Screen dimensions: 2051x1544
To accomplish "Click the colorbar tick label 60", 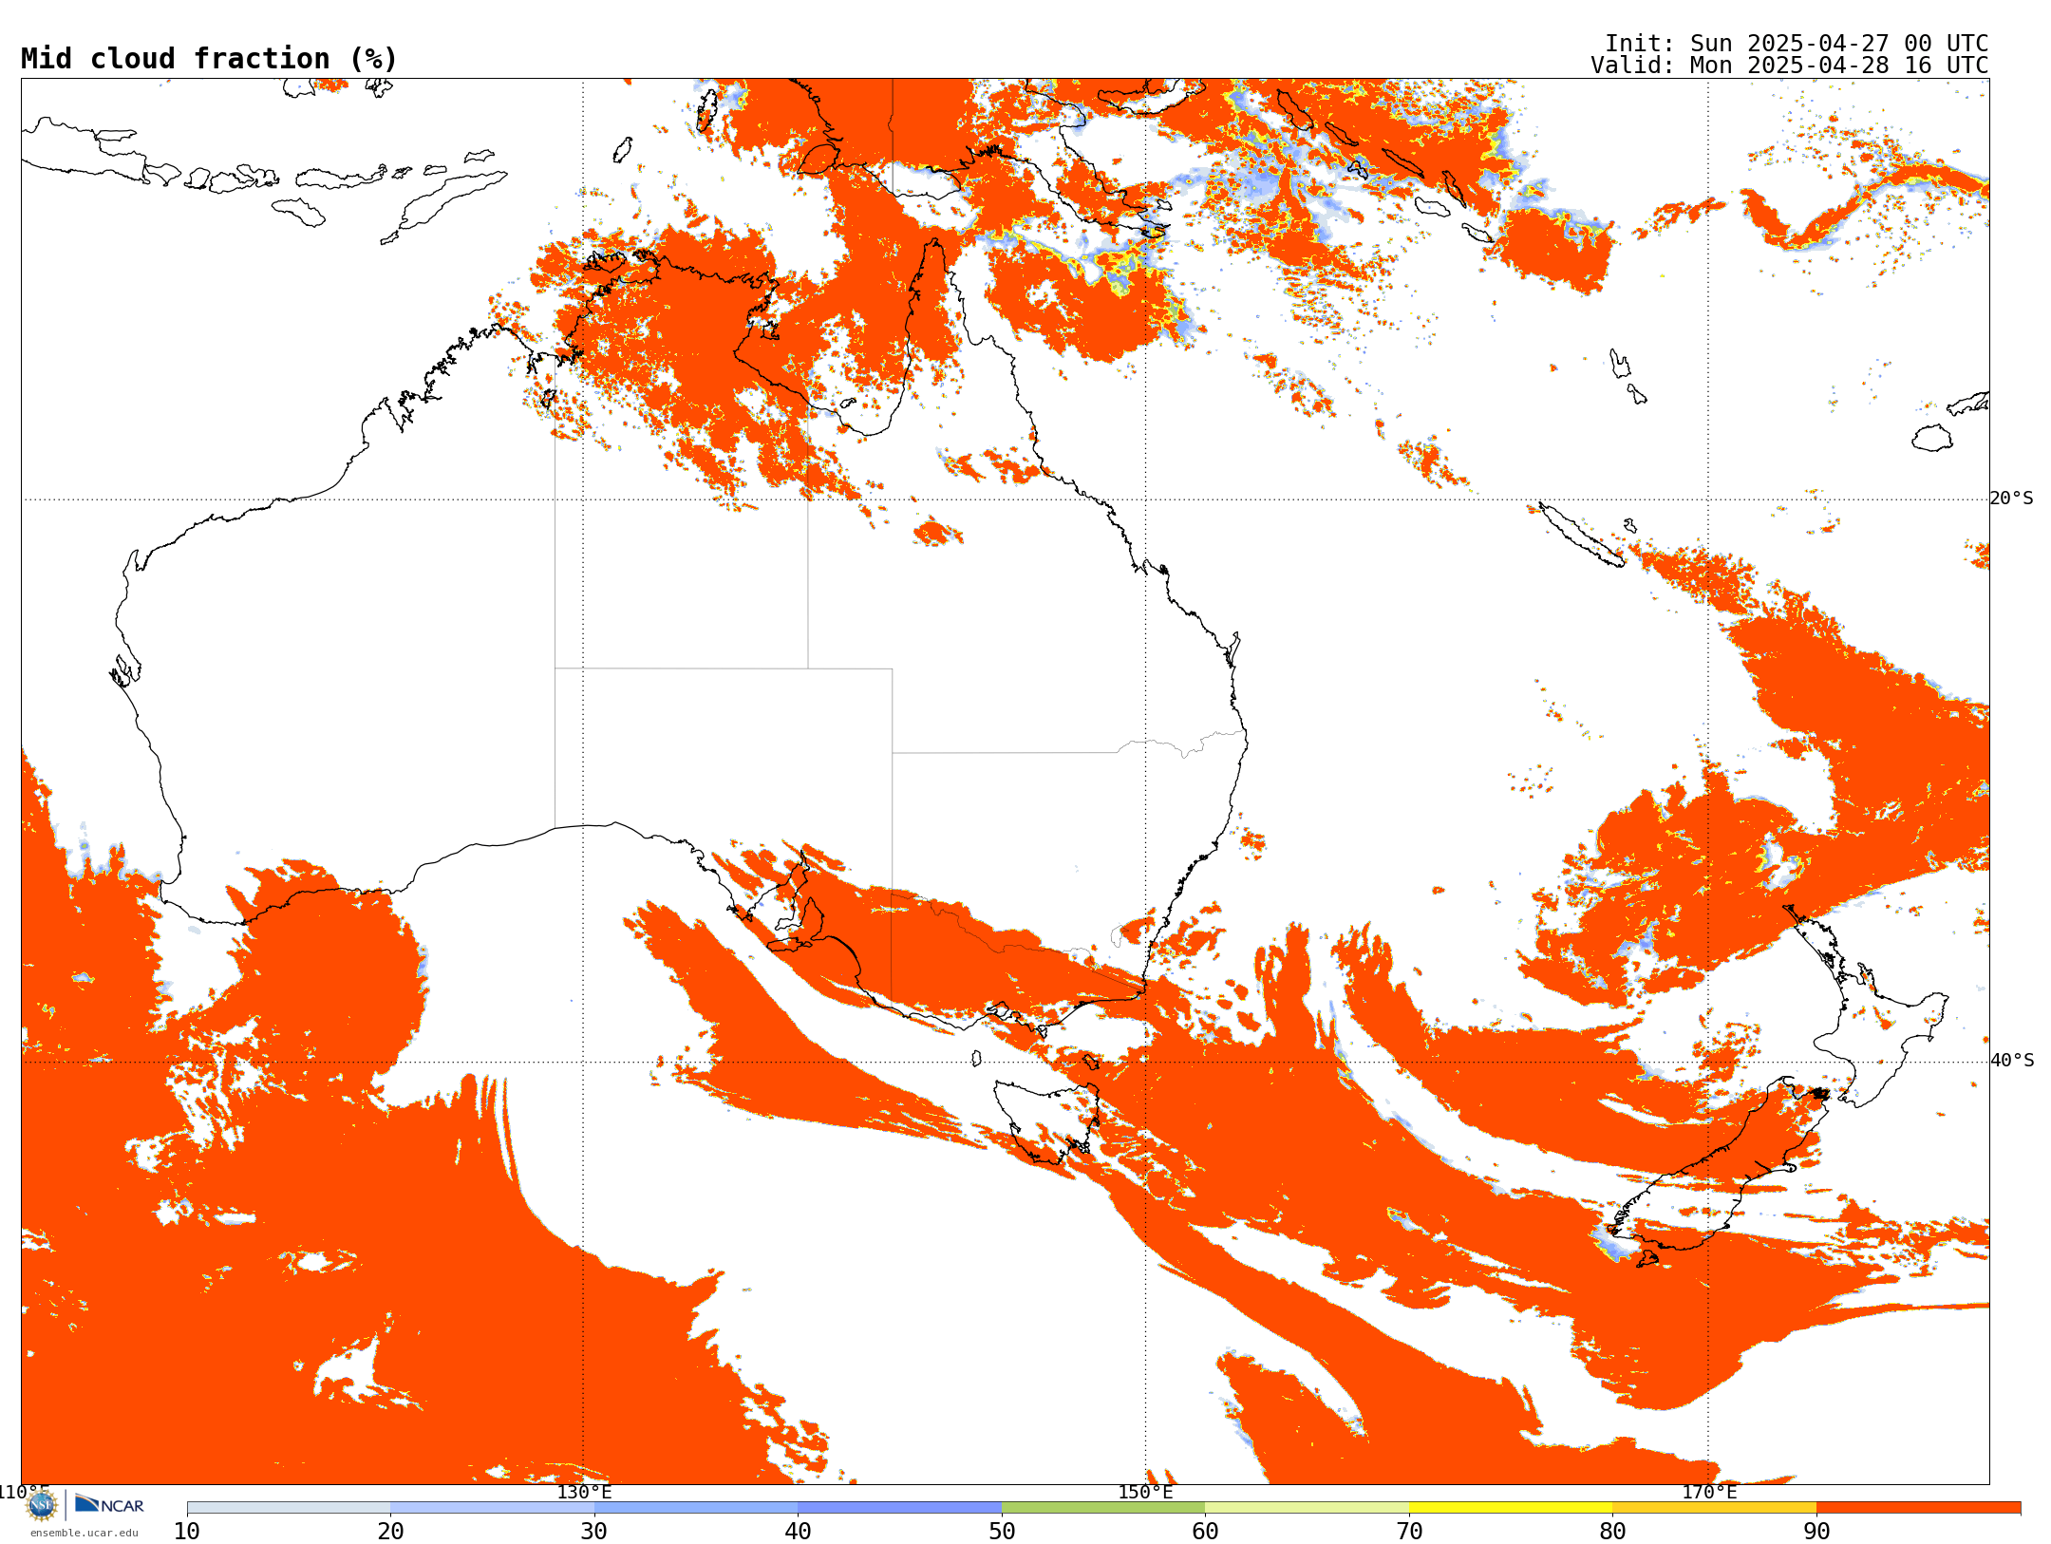I will tap(1205, 1531).
